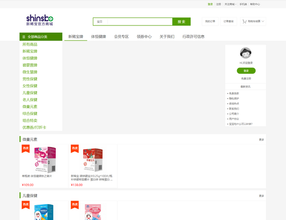Click the green 登录 button under avatar
286x220 pixels.
(x=246, y=70)
